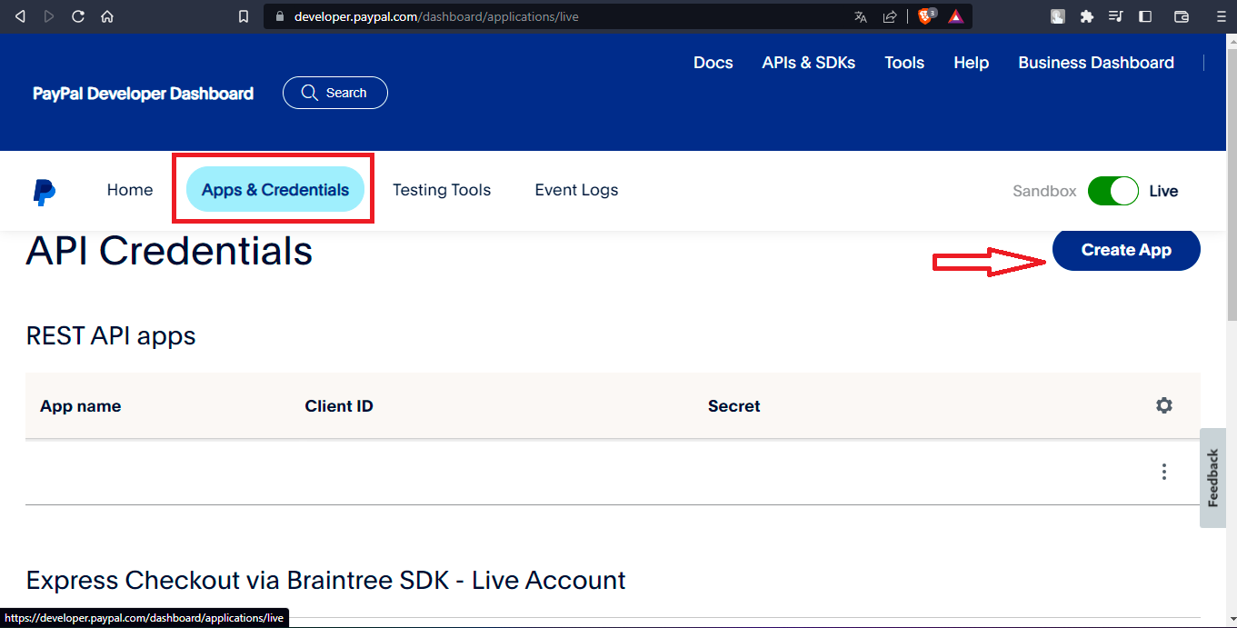Screen dimensions: 1237x628
Task: Click the Secret column header
Action: coord(734,406)
